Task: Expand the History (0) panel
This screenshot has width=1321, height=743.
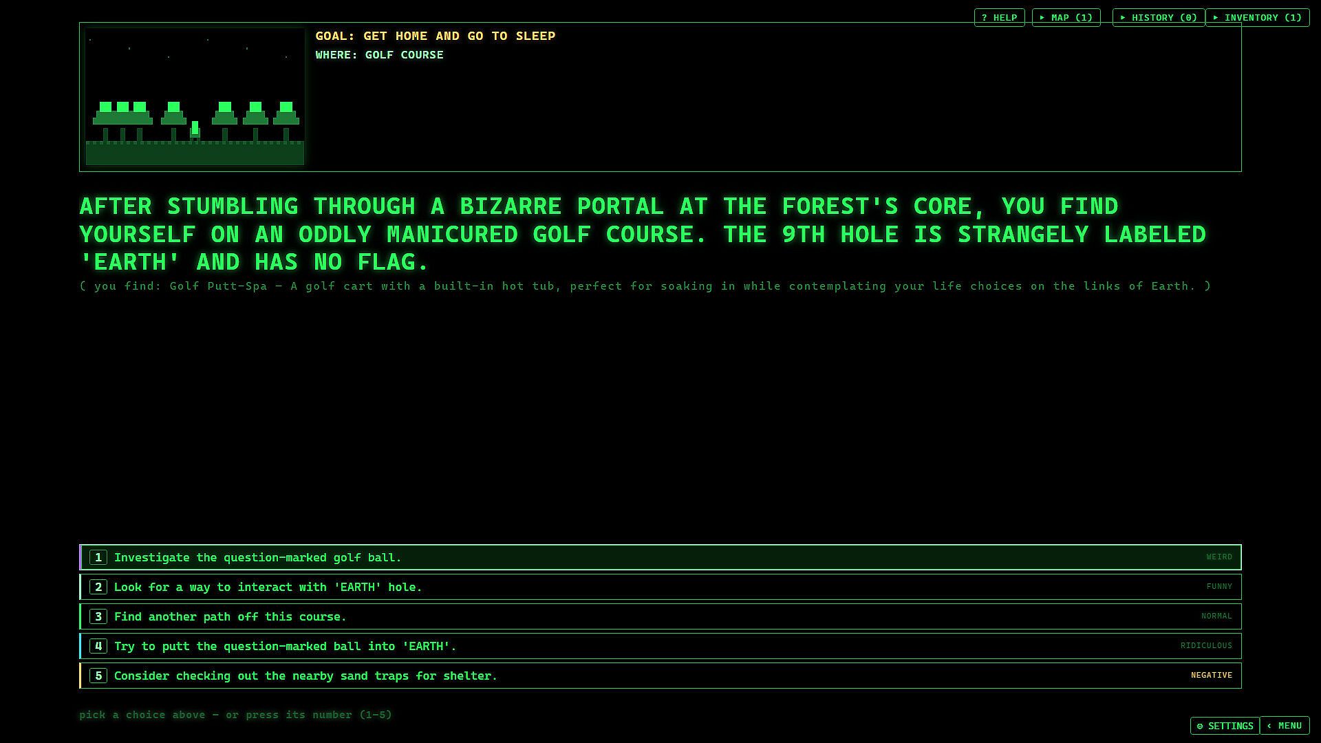Action: pos(1158,17)
